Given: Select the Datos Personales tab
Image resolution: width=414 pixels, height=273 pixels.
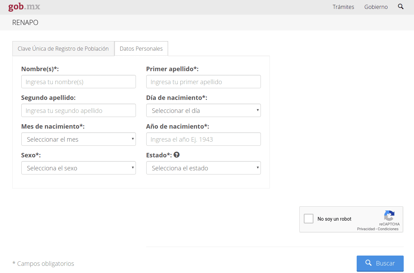Looking at the screenshot, I should coord(141,49).
